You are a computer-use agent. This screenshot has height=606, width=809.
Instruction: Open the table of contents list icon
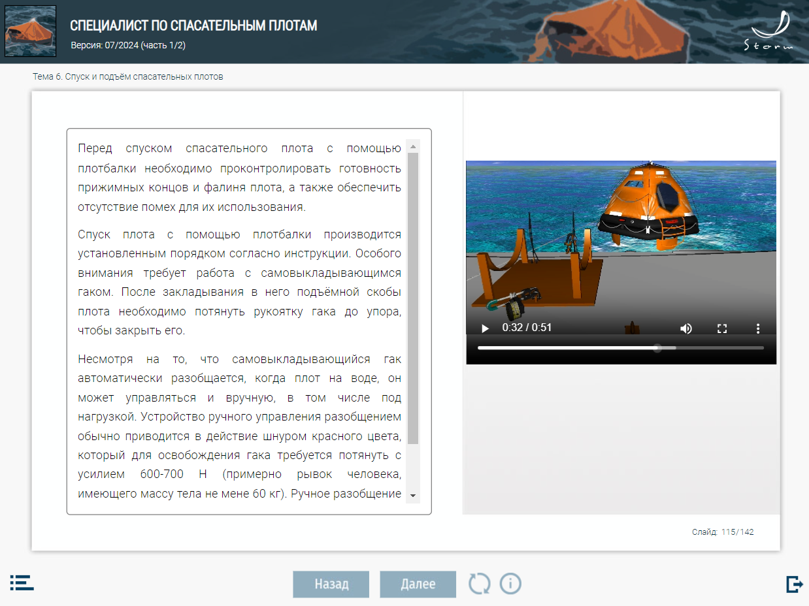22,582
